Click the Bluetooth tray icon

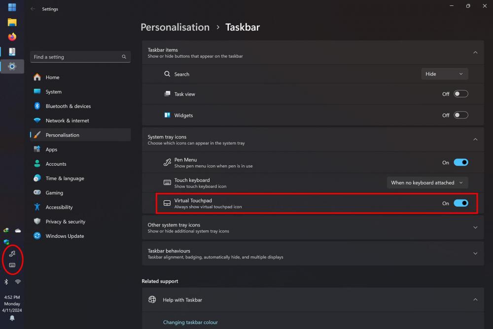6,282
